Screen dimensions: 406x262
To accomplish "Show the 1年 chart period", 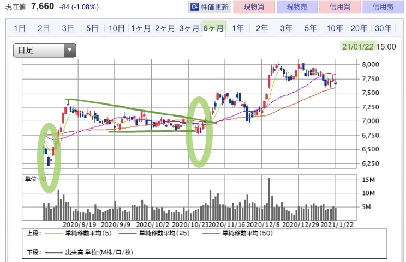I will tap(238, 28).
